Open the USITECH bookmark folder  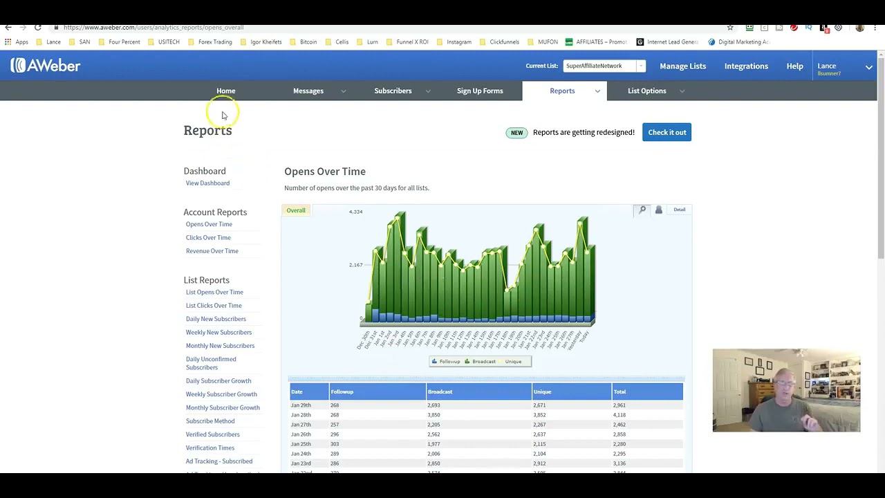coord(164,42)
